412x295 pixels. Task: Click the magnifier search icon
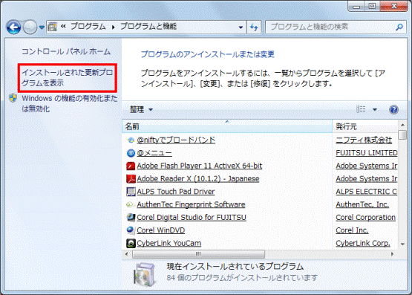click(399, 27)
